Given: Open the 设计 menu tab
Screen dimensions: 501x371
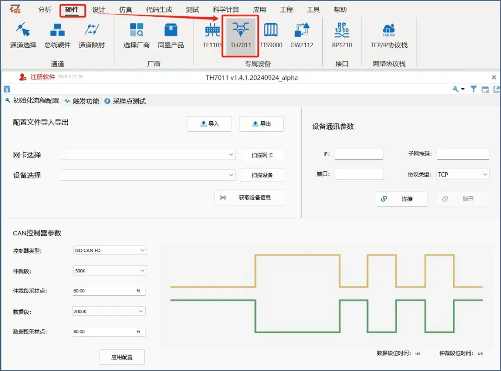Looking at the screenshot, I should [x=98, y=10].
